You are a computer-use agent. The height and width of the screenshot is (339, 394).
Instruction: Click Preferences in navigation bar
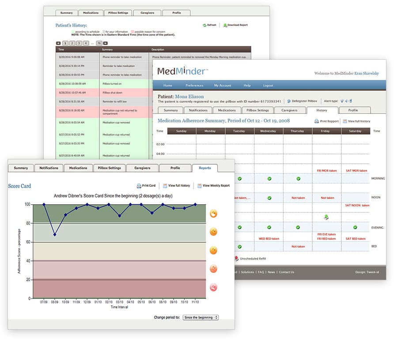(194, 85)
